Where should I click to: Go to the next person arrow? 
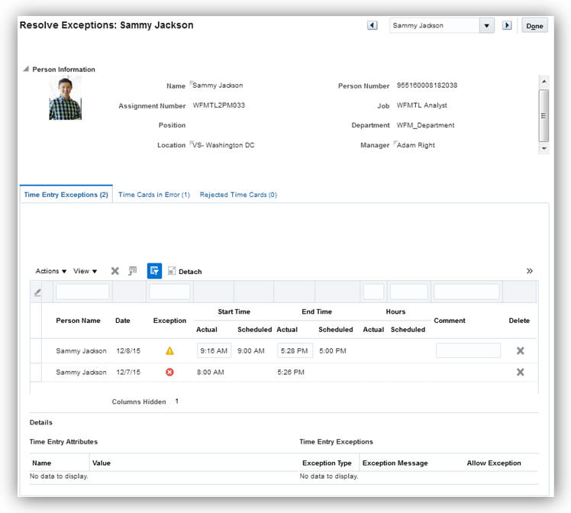507,25
